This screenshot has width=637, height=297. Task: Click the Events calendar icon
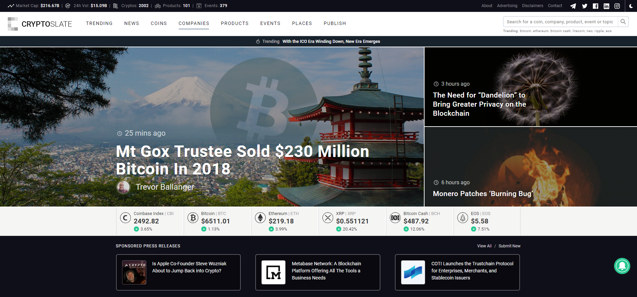click(199, 6)
